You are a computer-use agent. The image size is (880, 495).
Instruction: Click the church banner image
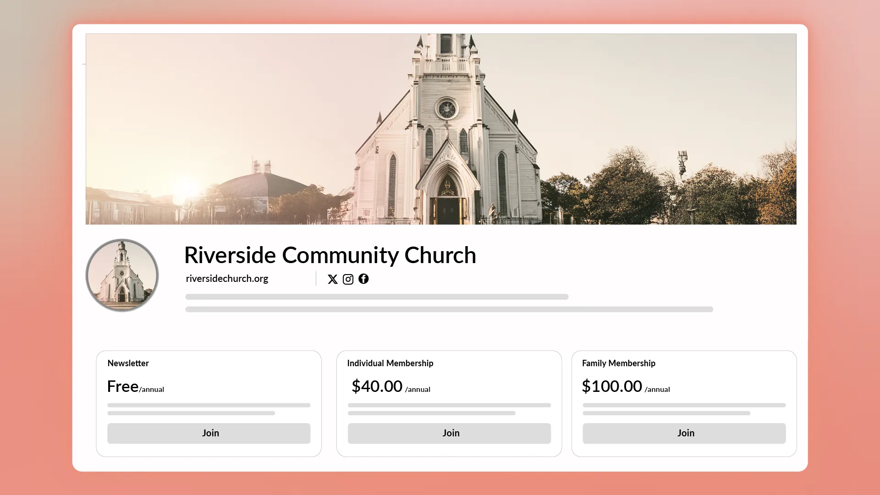pyautogui.click(x=440, y=129)
